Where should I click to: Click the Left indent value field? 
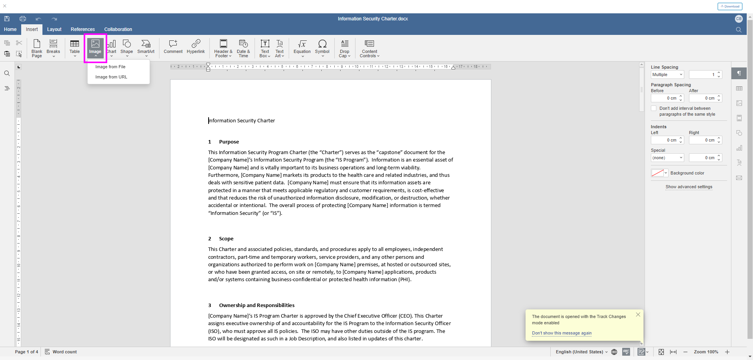667,140
